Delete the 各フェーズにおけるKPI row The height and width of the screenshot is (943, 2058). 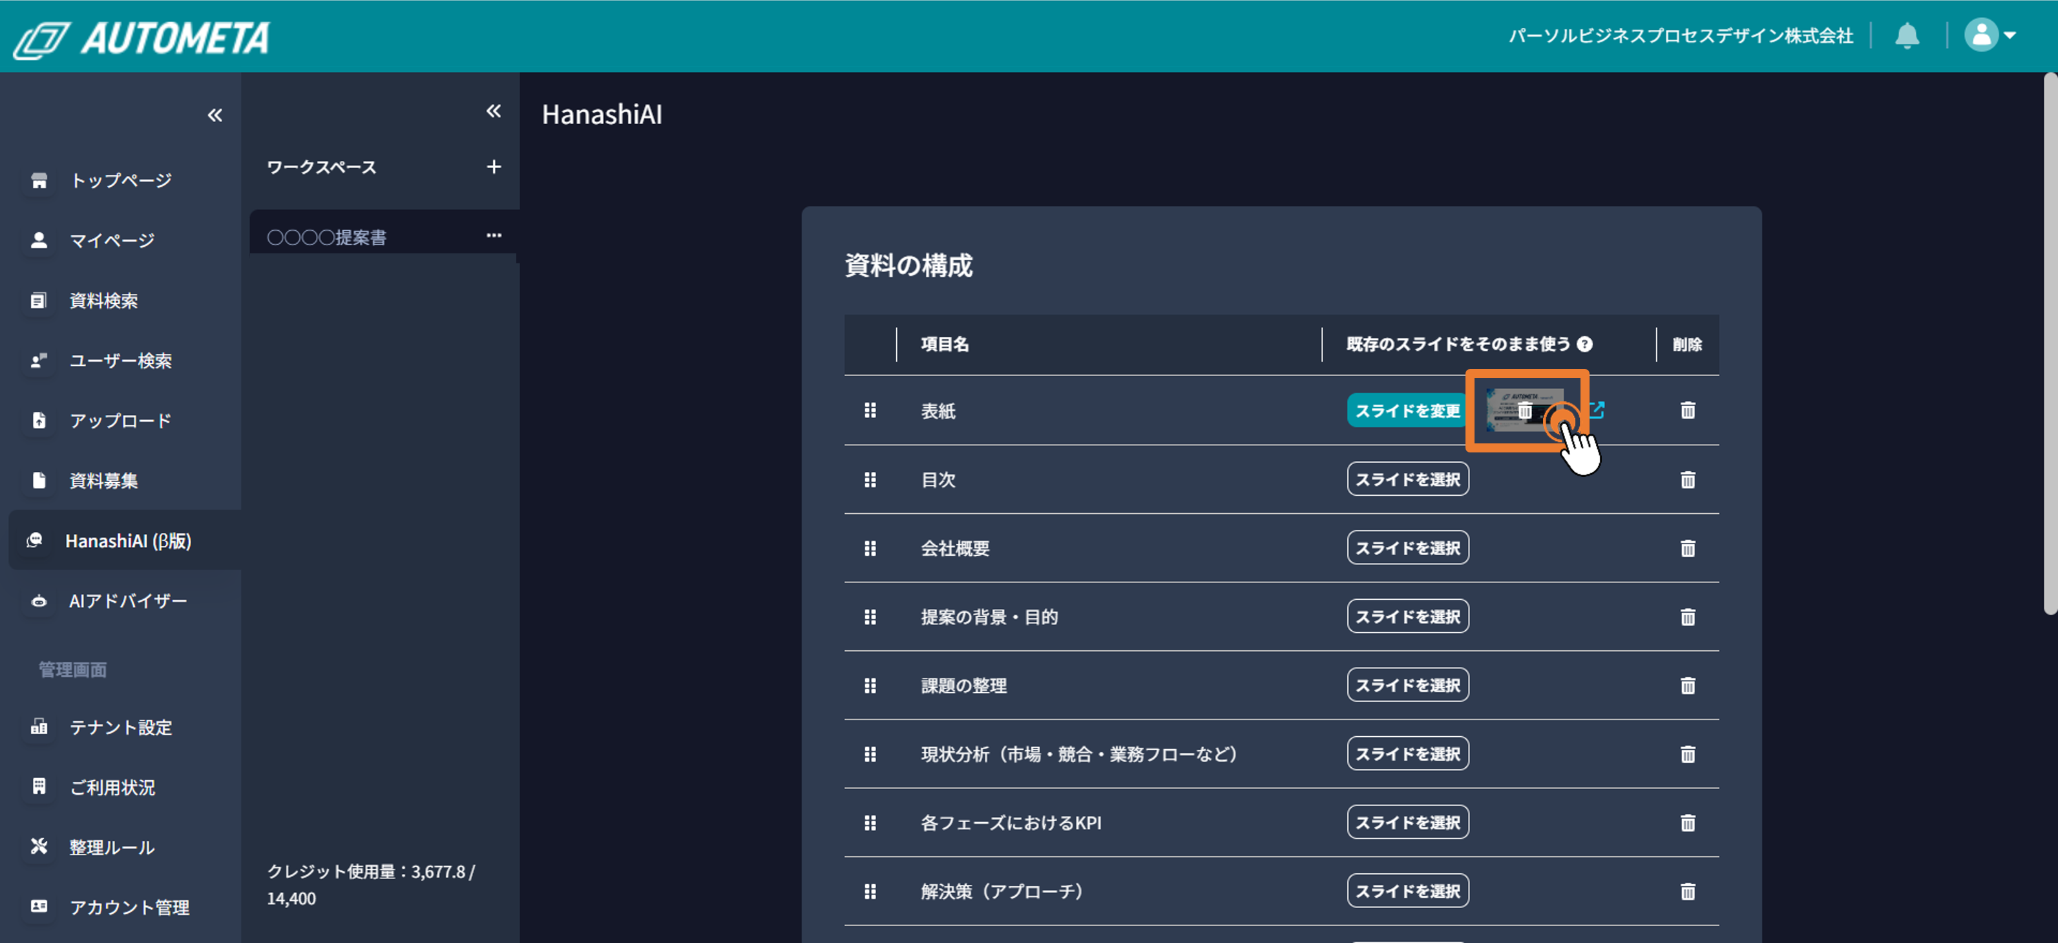coord(1687,823)
